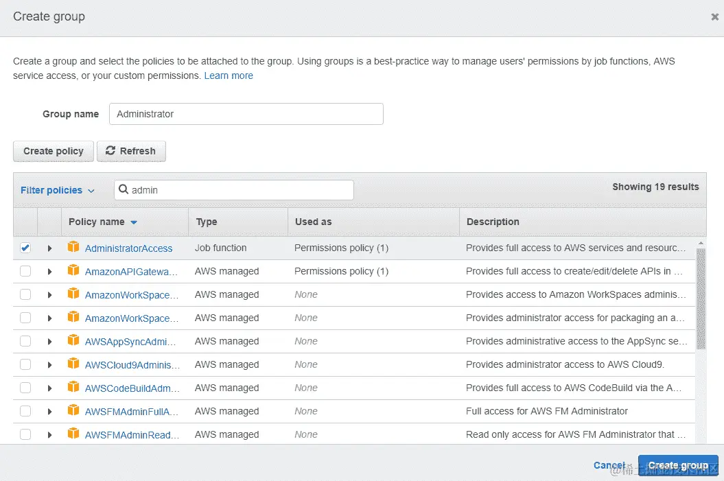Click the orange policy icon beside AdministratorAccess
Image resolution: width=724 pixels, height=481 pixels.
point(73,248)
